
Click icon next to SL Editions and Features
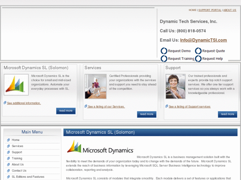[9, 177]
